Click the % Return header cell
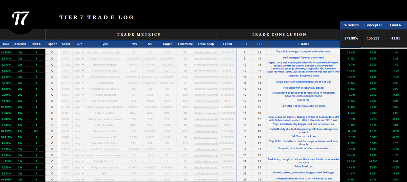 click(351, 25)
